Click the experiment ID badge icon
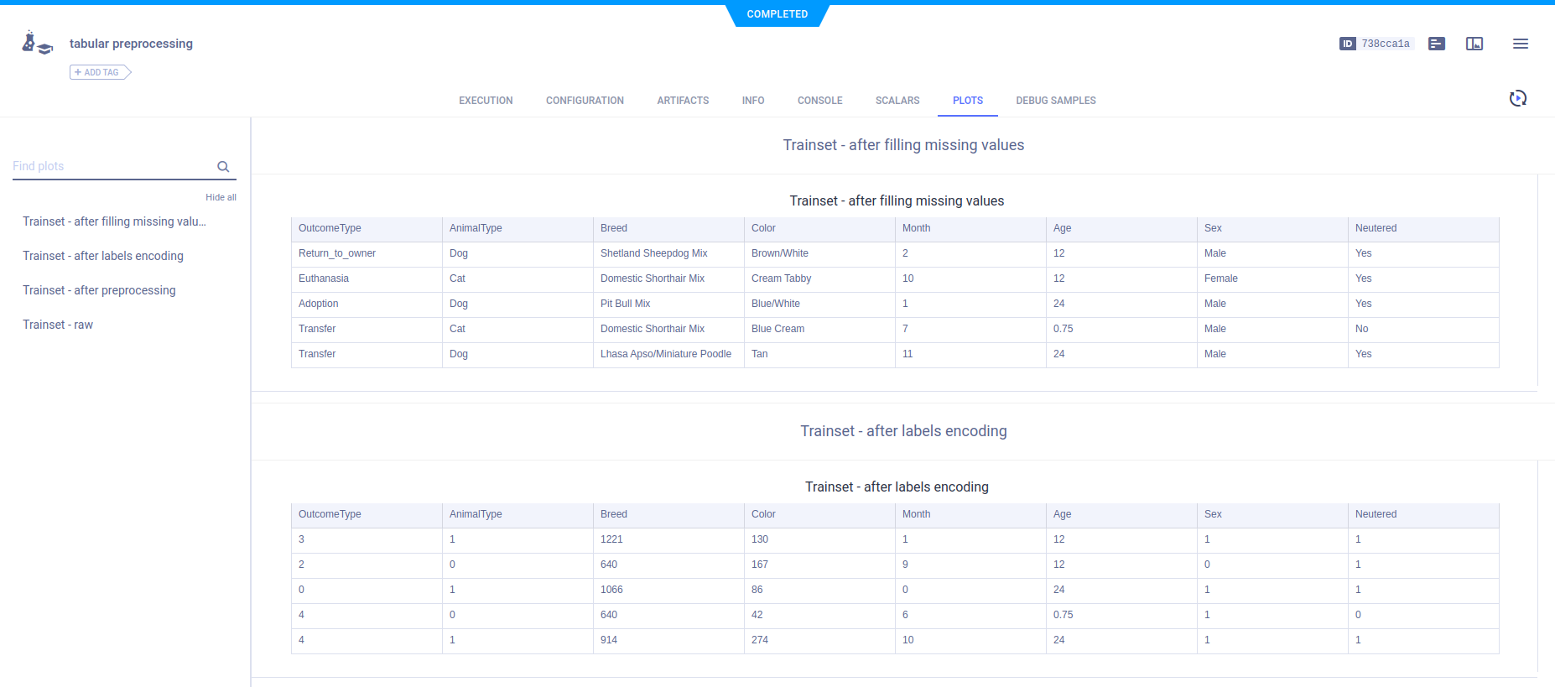Image resolution: width=1555 pixels, height=687 pixels. [x=1347, y=44]
